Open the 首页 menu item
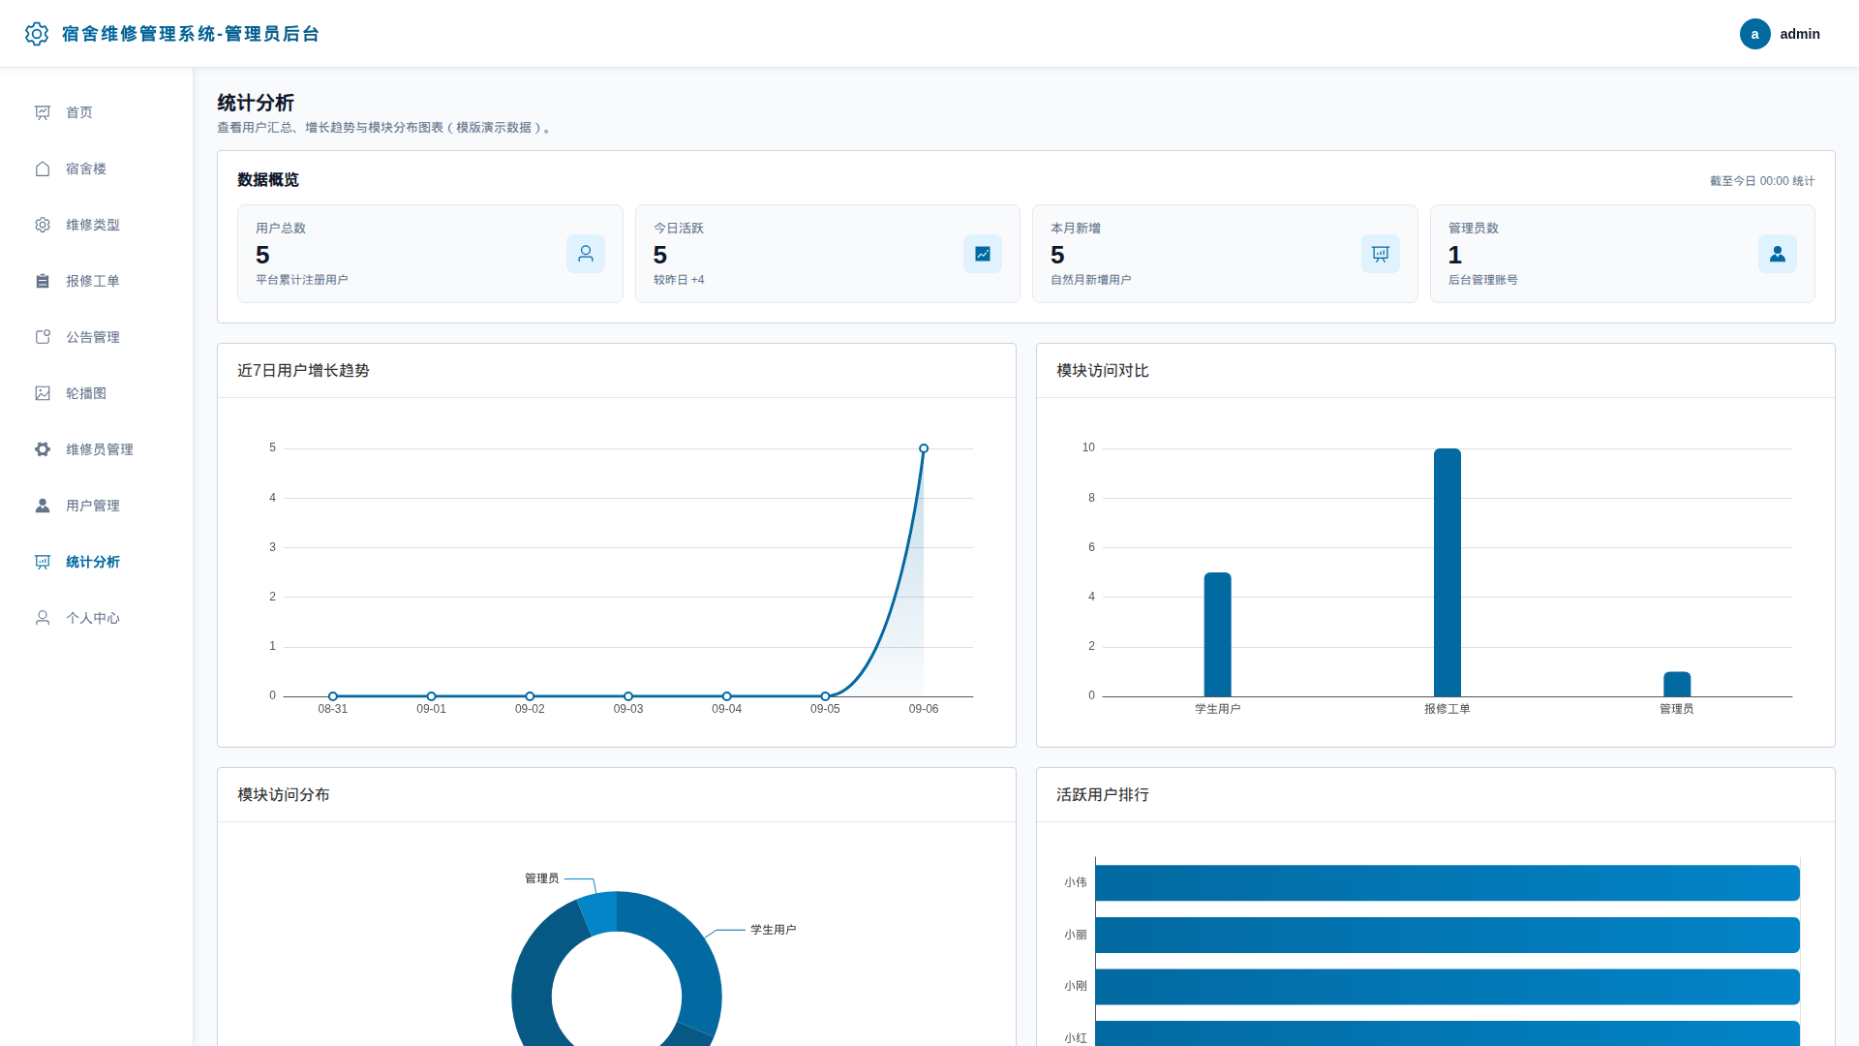Viewport: 1859px width, 1046px height. coord(97,112)
